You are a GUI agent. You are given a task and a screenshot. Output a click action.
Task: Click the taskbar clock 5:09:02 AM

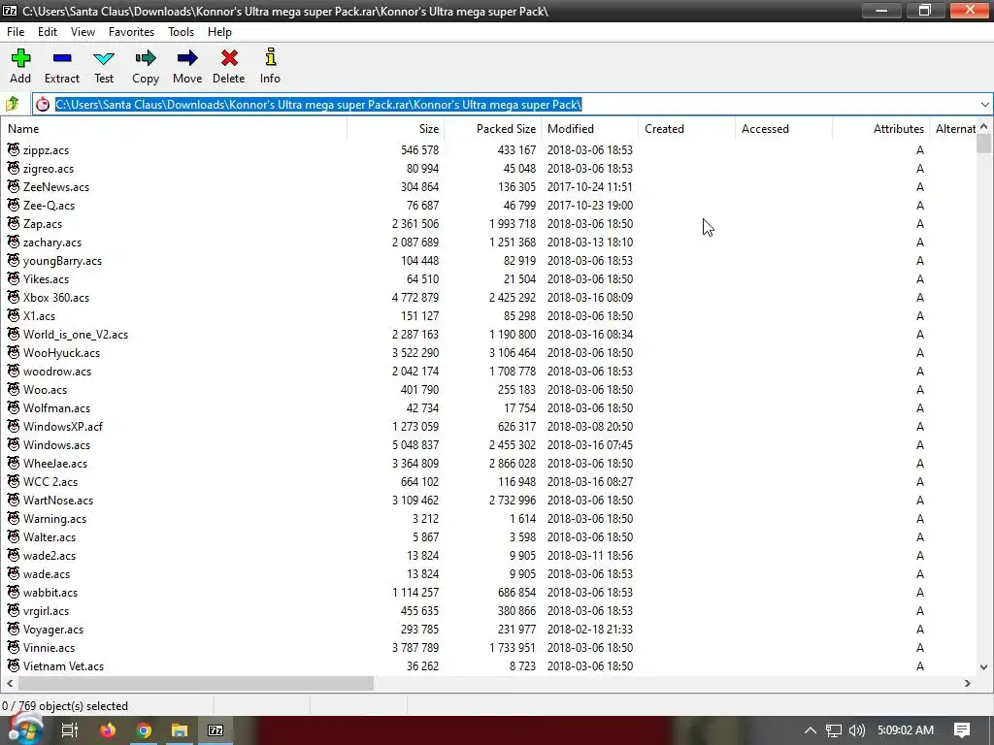click(906, 730)
